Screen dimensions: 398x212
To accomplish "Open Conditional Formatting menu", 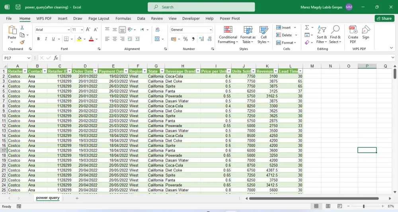I will click(228, 35).
